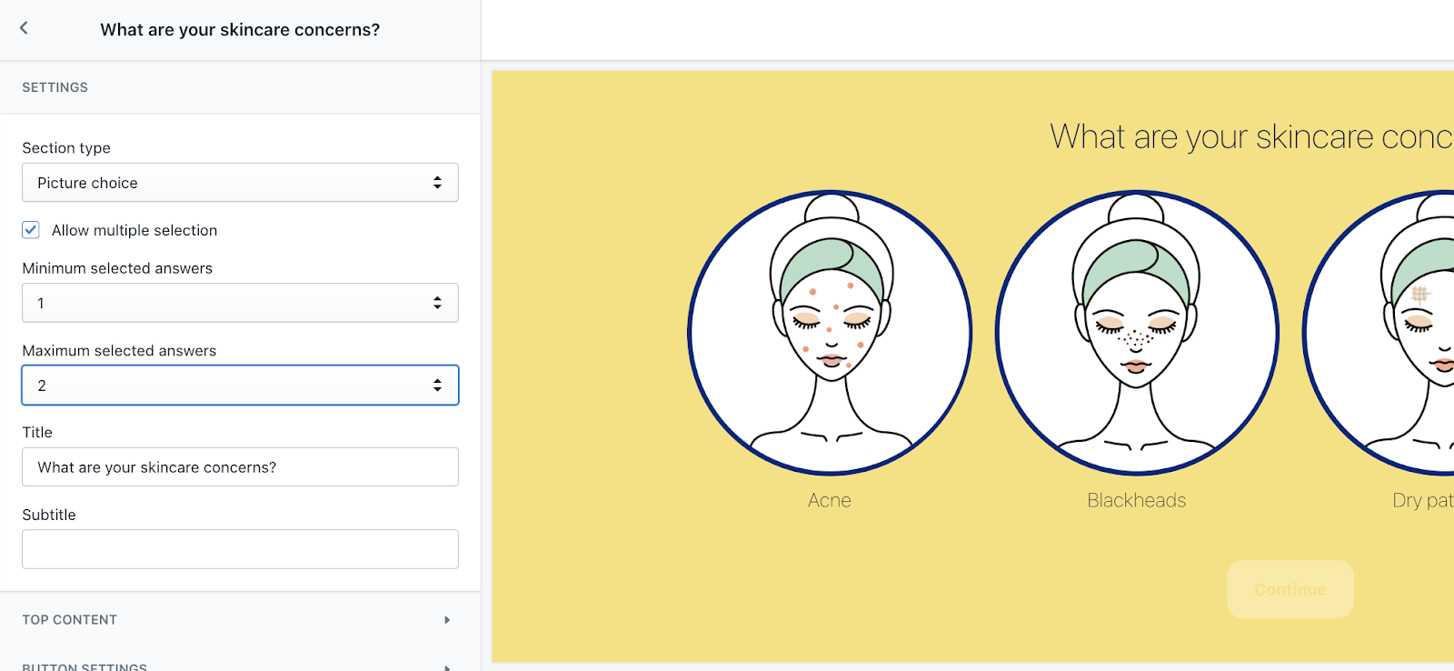
Task: Toggle Allow multiple selection checkbox
Action: click(x=31, y=230)
